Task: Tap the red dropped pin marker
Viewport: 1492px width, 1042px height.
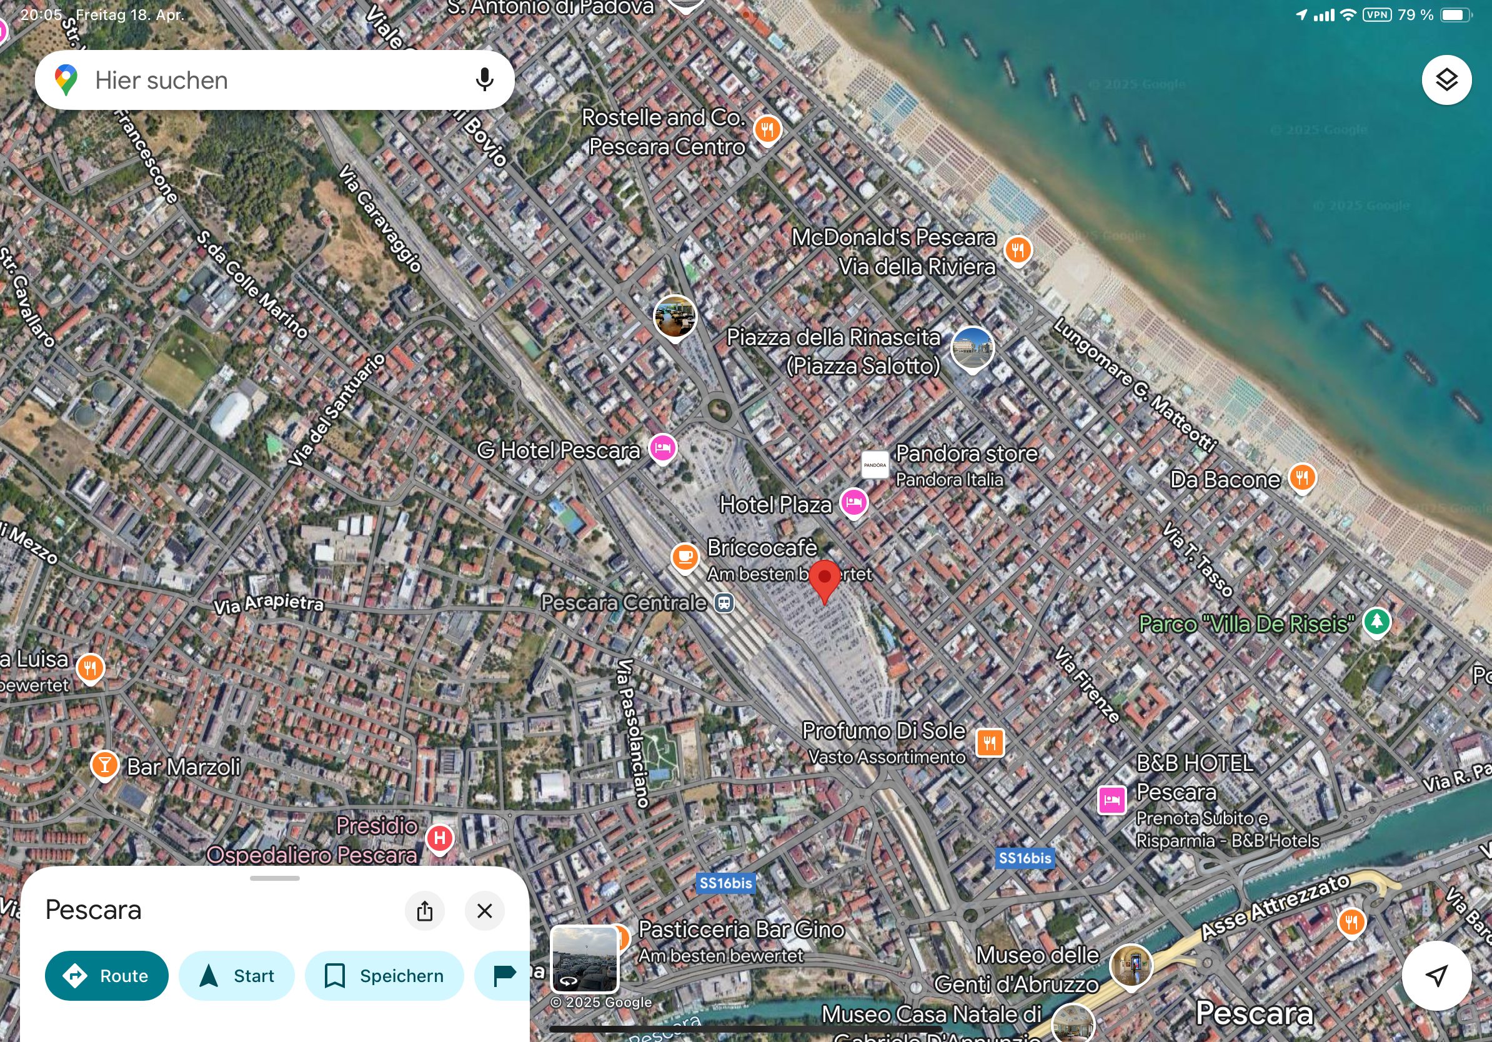Action: click(824, 582)
